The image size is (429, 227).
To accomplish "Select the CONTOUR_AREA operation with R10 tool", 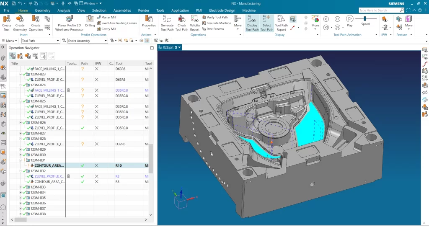I will click(x=49, y=165).
